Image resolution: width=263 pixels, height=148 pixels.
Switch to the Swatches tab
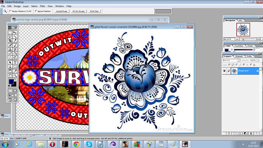239,46
